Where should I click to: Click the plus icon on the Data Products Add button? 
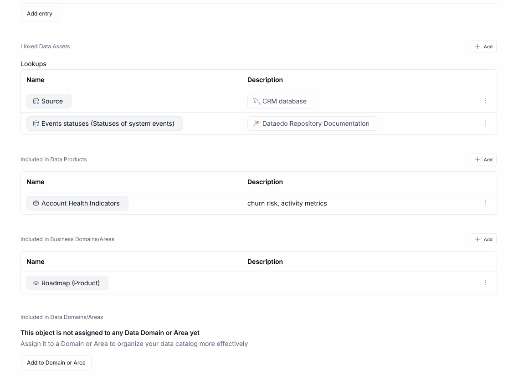[478, 160]
